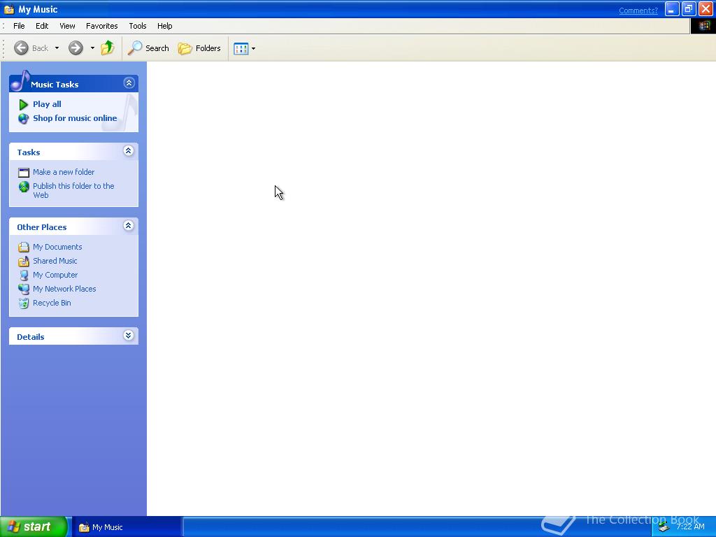Expand the Details panel
The height and width of the screenshot is (537, 716).
coord(129,336)
